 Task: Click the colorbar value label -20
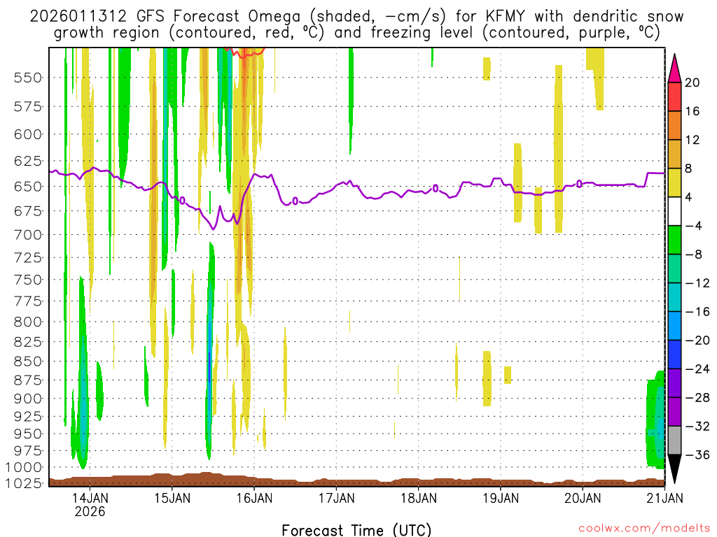click(x=697, y=341)
